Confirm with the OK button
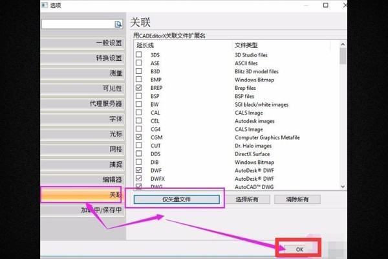This screenshot has height=259, width=388. point(299,249)
